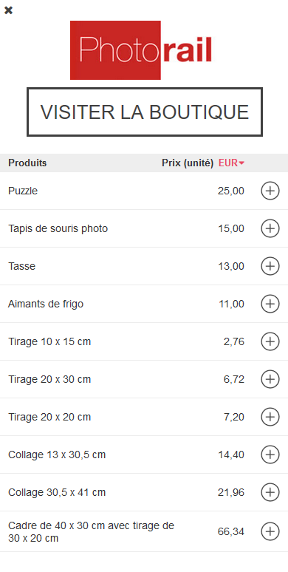The width and height of the screenshot is (288, 572).
Task: Click plus icon for Tirage 20 x 30 cm
Action: 270,379
